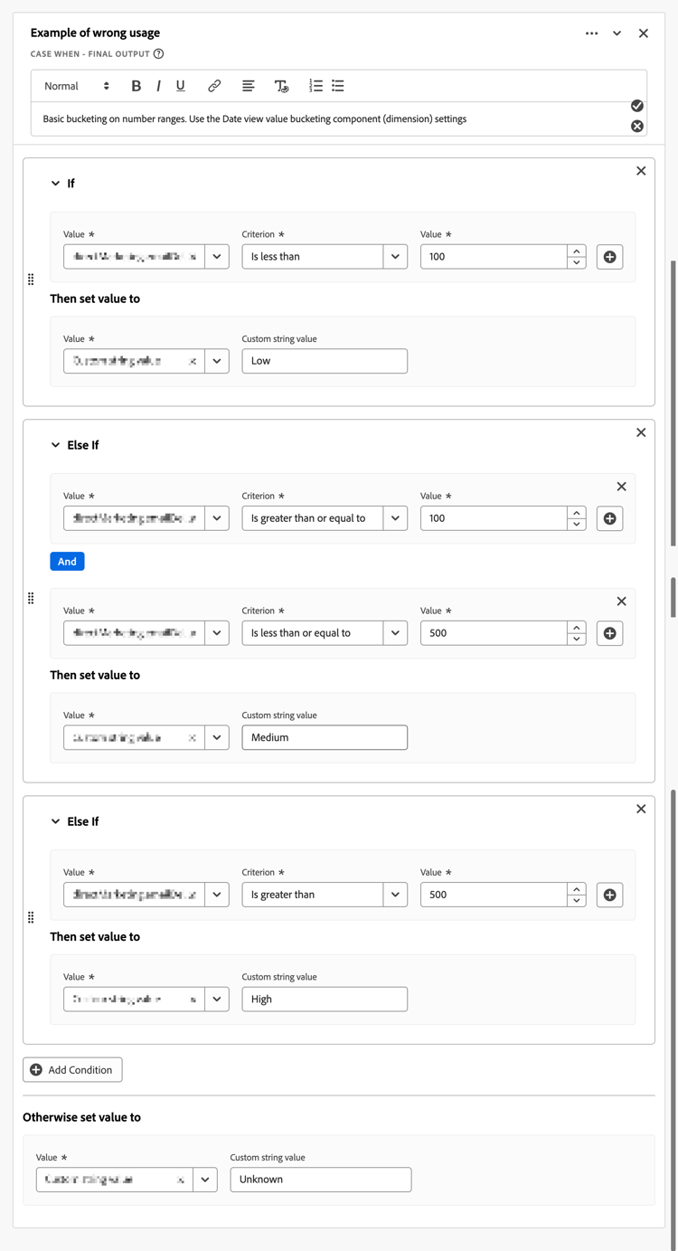This screenshot has width=678, height=1251.
Task: Add another criterion with the plus icon
Action: [609, 257]
